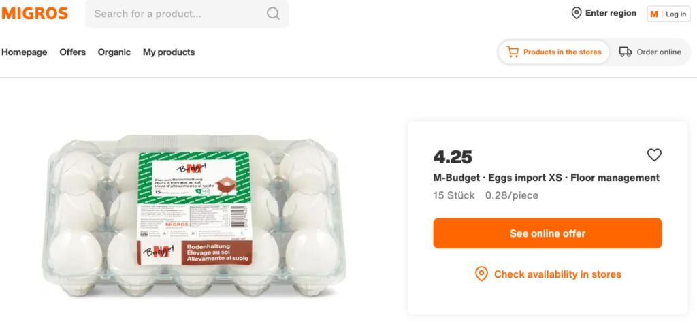
Task: Focus the product search field
Action: tap(177, 14)
